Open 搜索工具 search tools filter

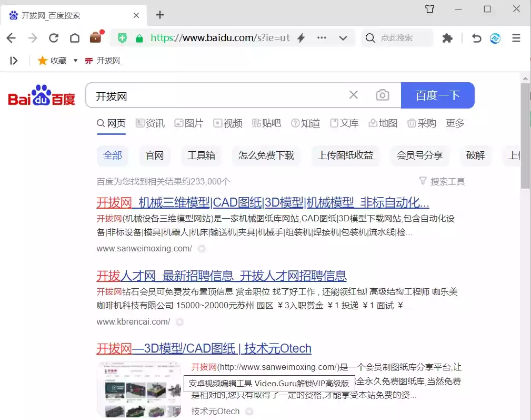coord(442,181)
